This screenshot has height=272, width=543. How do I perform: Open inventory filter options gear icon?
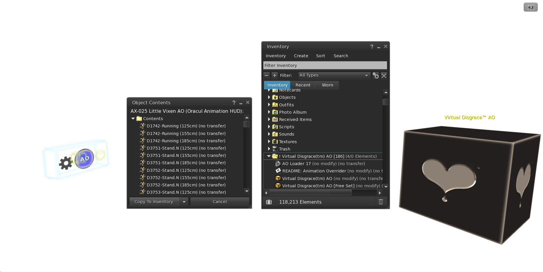pos(376,75)
